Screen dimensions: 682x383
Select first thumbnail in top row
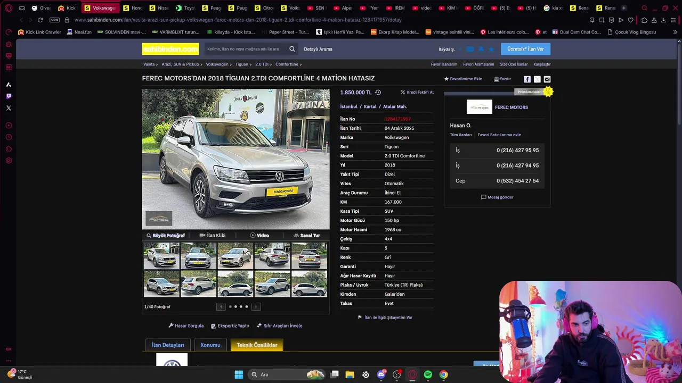(x=161, y=256)
